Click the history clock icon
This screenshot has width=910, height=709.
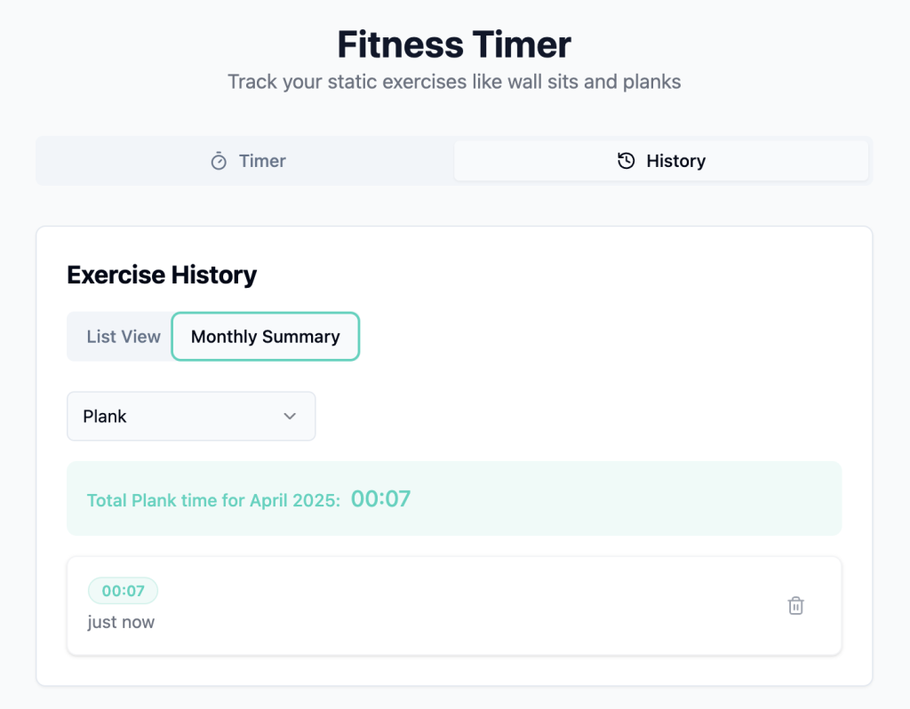click(627, 161)
